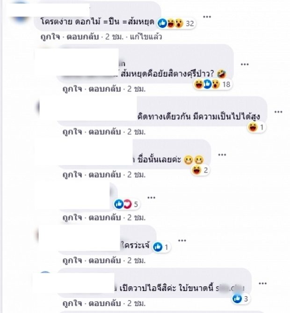View the 2 haha reactions on ชื่อนั้นเลยค่ะ
The width and height of the screenshot is (290, 313).
click(x=200, y=170)
